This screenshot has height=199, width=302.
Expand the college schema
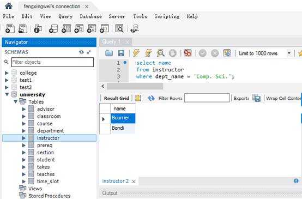point(7,73)
